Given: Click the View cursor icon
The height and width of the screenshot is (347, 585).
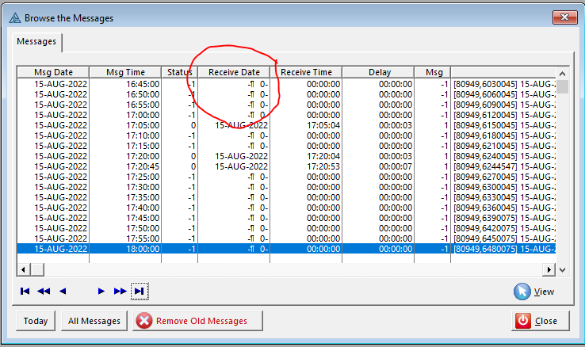Looking at the screenshot, I should point(522,292).
